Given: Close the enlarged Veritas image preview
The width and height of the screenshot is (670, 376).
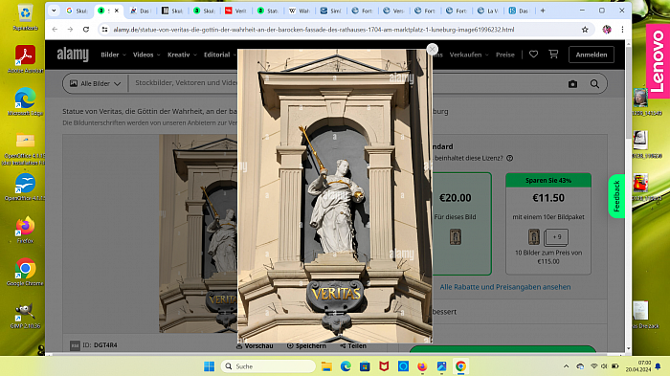Looking at the screenshot, I should tap(432, 49).
